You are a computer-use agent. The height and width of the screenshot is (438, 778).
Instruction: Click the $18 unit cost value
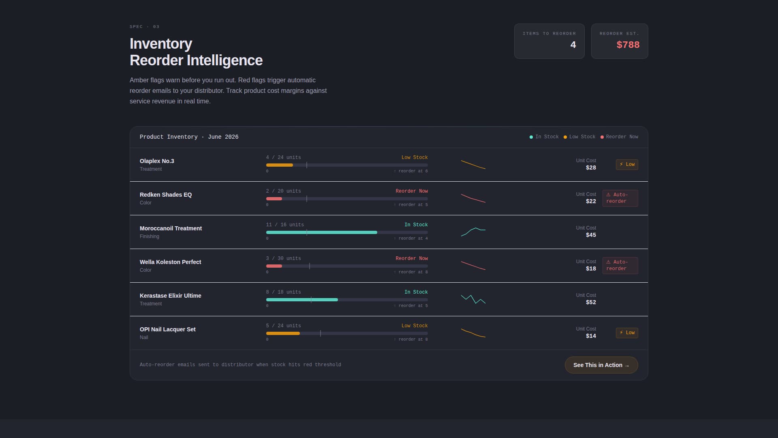[591, 268]
